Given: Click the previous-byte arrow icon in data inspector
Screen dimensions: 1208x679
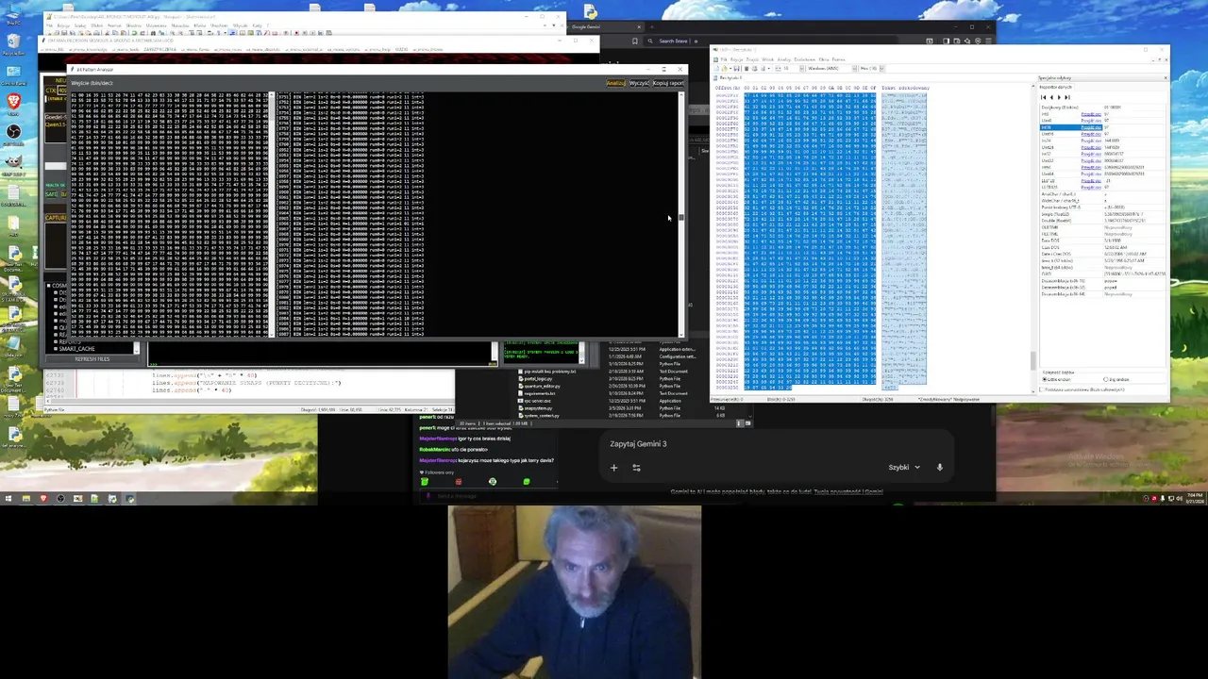Looking at the screenshot, I should point(1051,97).
